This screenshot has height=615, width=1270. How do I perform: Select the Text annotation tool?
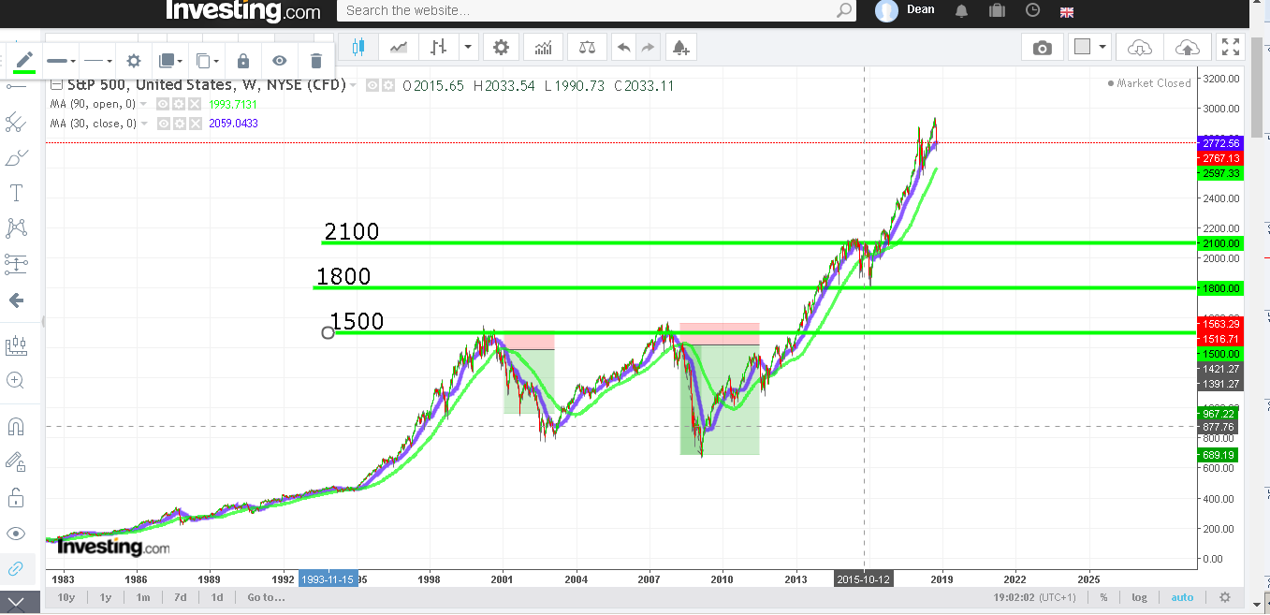(16, 193)
